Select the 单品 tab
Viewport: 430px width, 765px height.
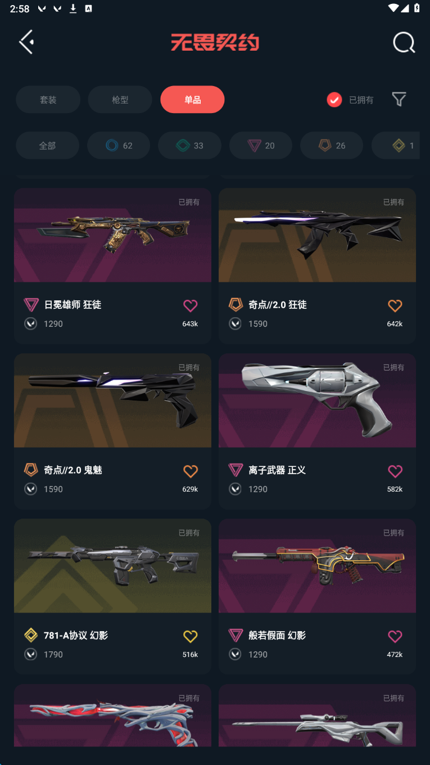click(x=192, y=100)
